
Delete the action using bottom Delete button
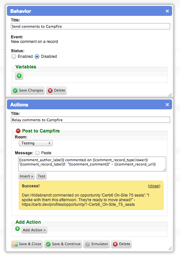pos(121,244)
